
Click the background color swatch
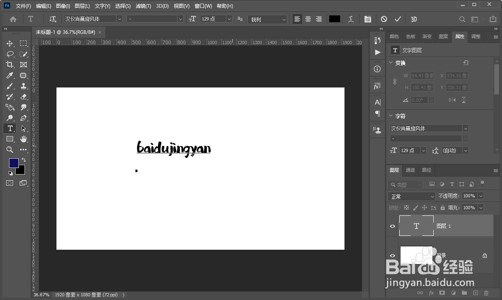[x=21, y=171]
